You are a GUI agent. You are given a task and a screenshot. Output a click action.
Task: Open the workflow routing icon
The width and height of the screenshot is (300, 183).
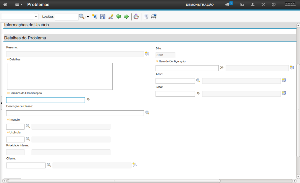pyautogui.click(x=136, y=17)
